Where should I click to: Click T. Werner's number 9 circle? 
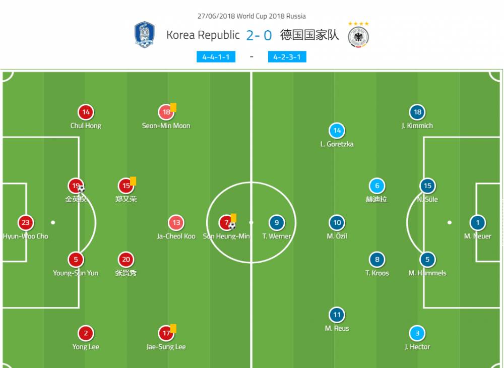[x=277, y=222]
